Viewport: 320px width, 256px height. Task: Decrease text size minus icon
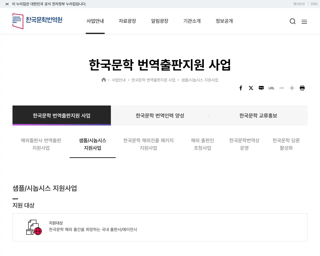[282, 88]
